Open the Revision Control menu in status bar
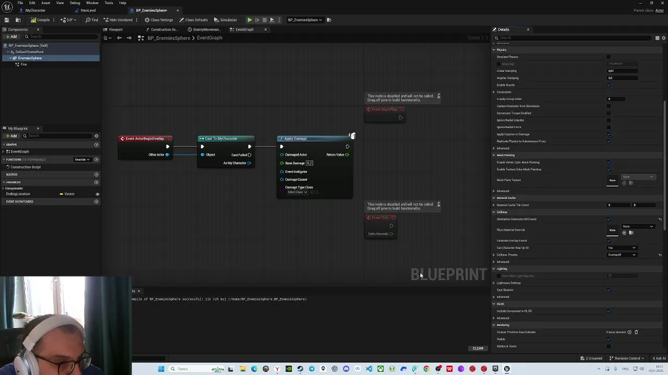 628,358
